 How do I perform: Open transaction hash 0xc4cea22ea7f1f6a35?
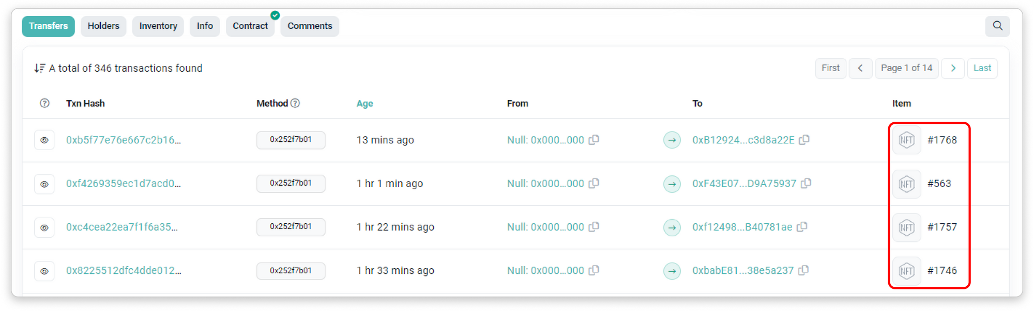(x=122, y=227)
